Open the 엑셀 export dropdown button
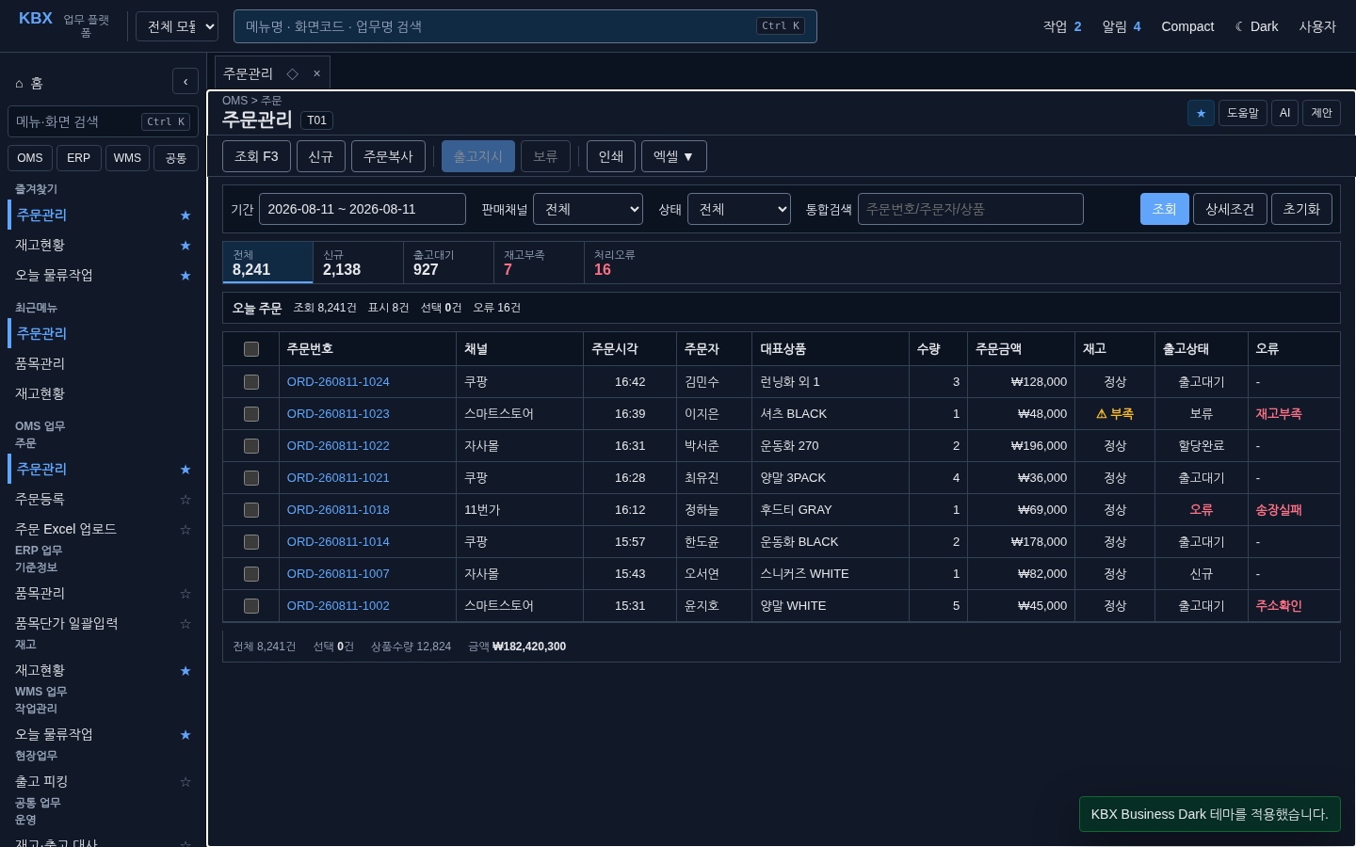Viewport: 1356px width, 847px height. click(674, 156)
